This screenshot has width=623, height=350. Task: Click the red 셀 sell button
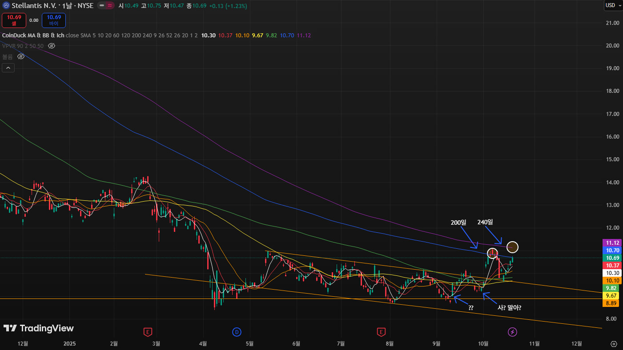tap(14, 20)
